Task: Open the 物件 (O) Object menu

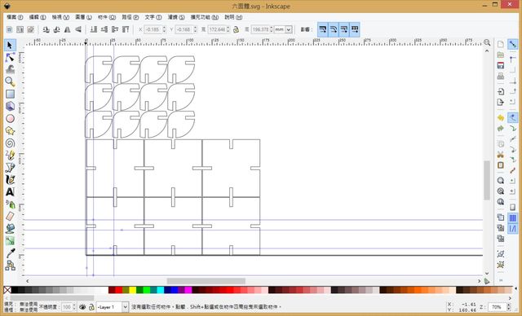Action: pos(107,17)
